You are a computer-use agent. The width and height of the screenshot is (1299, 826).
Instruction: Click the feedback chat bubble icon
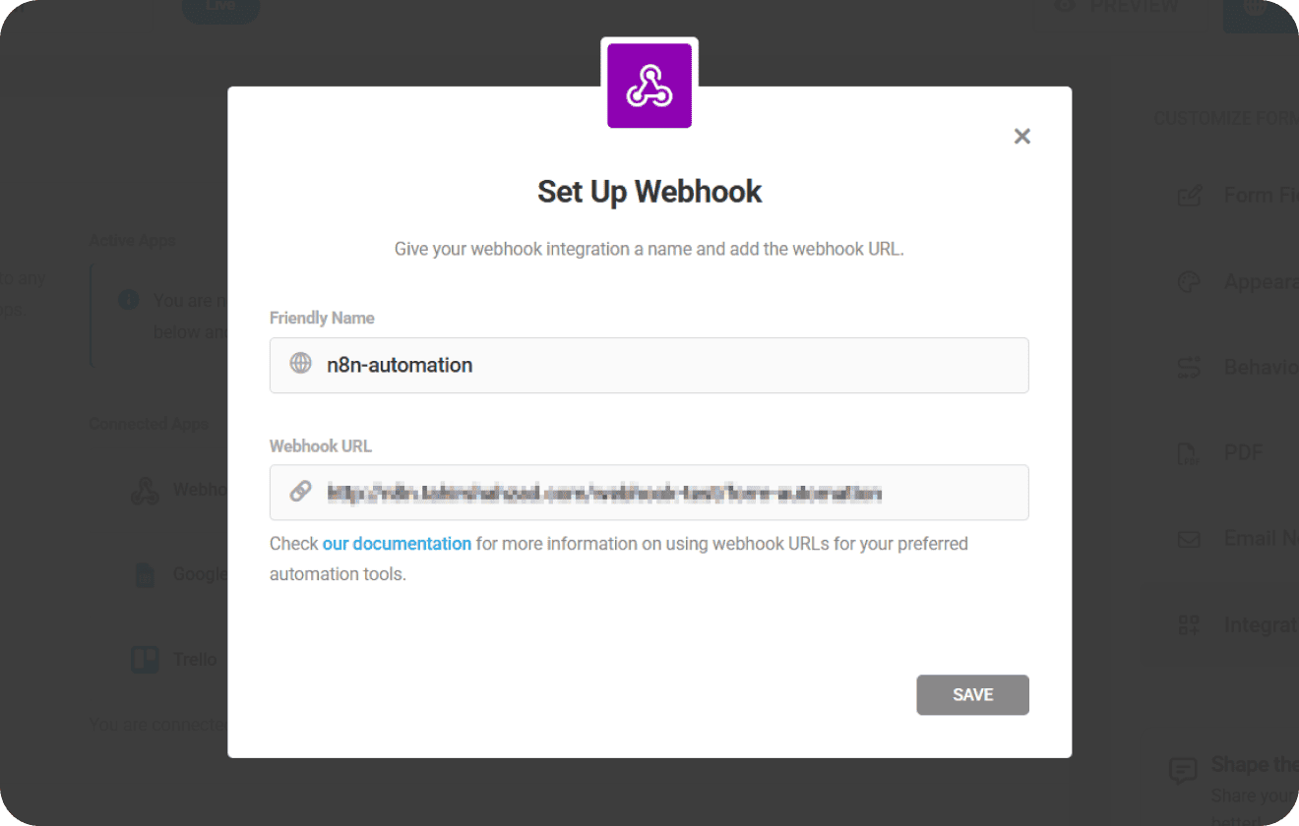[1183, 770]
